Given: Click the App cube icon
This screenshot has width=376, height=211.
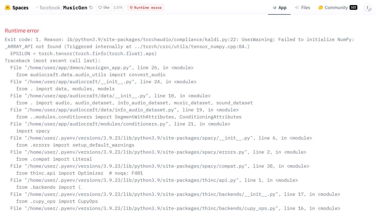Looking at the screenshot, I should coord(274,8).
